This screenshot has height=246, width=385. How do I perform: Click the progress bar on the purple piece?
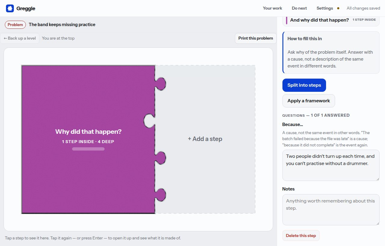88,149
